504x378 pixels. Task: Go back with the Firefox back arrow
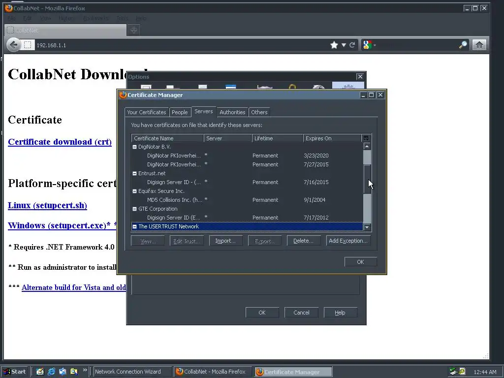click(x=13, y=45)
